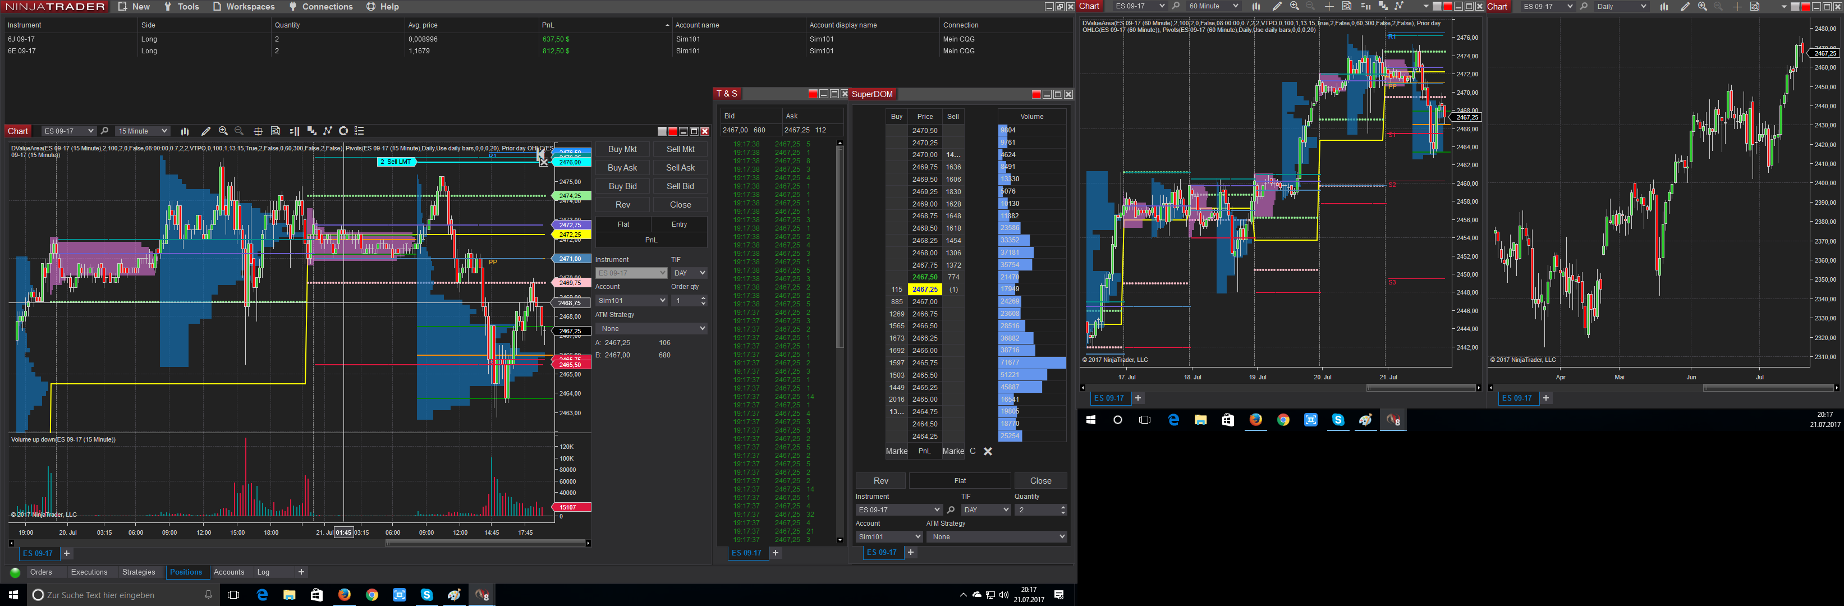The width and height of the screenshot is (1844, 606).
Task: Open bar type selector in 15 Minute chart
Action: pyautogui.click(x=185, y=131)
